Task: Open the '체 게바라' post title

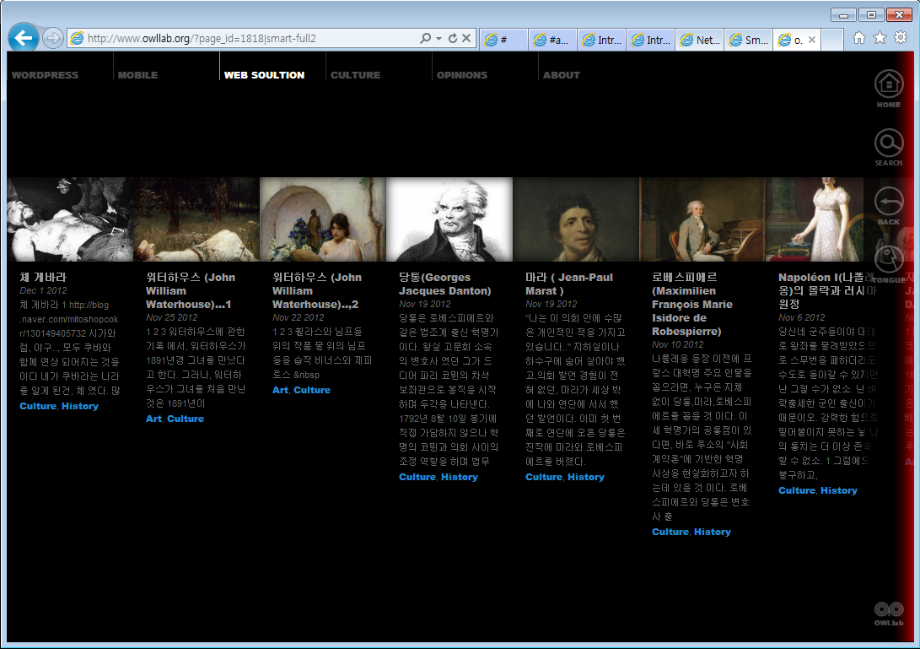Action: coord(43,277)
